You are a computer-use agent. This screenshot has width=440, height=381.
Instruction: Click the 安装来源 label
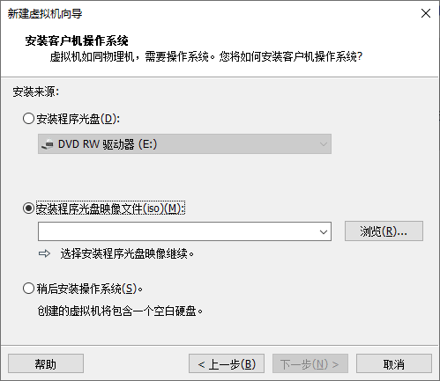click(36, 92)
